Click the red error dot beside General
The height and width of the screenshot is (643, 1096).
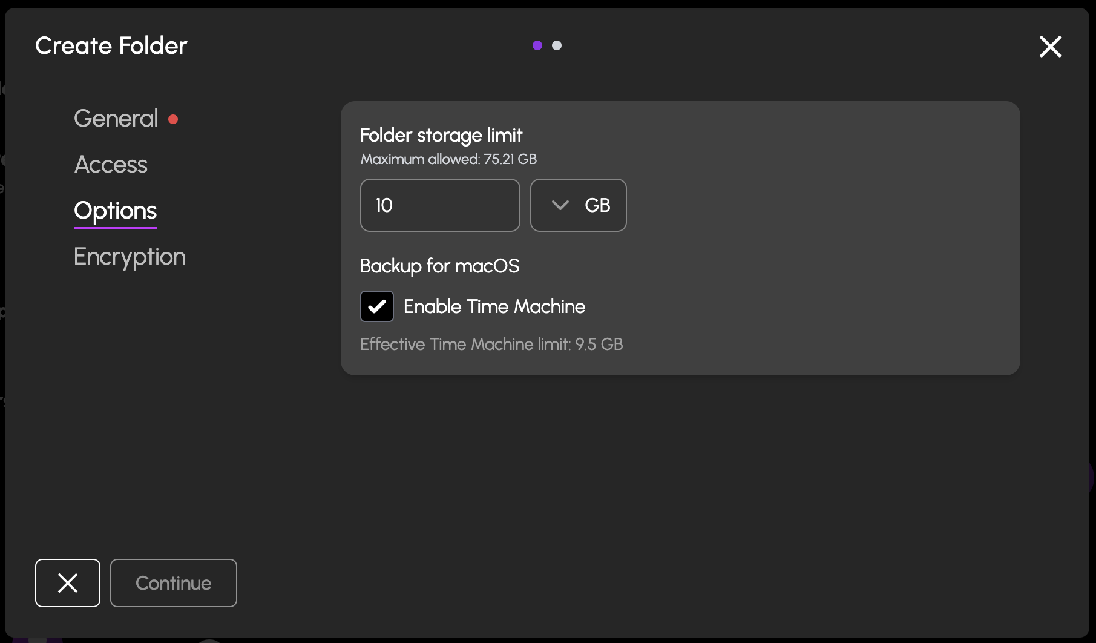(173, 119)
